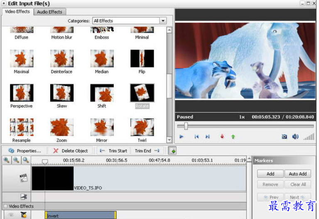The image size is (319, 219).
Task: Click the green diamond toolbar button
Action: [172, 151]
